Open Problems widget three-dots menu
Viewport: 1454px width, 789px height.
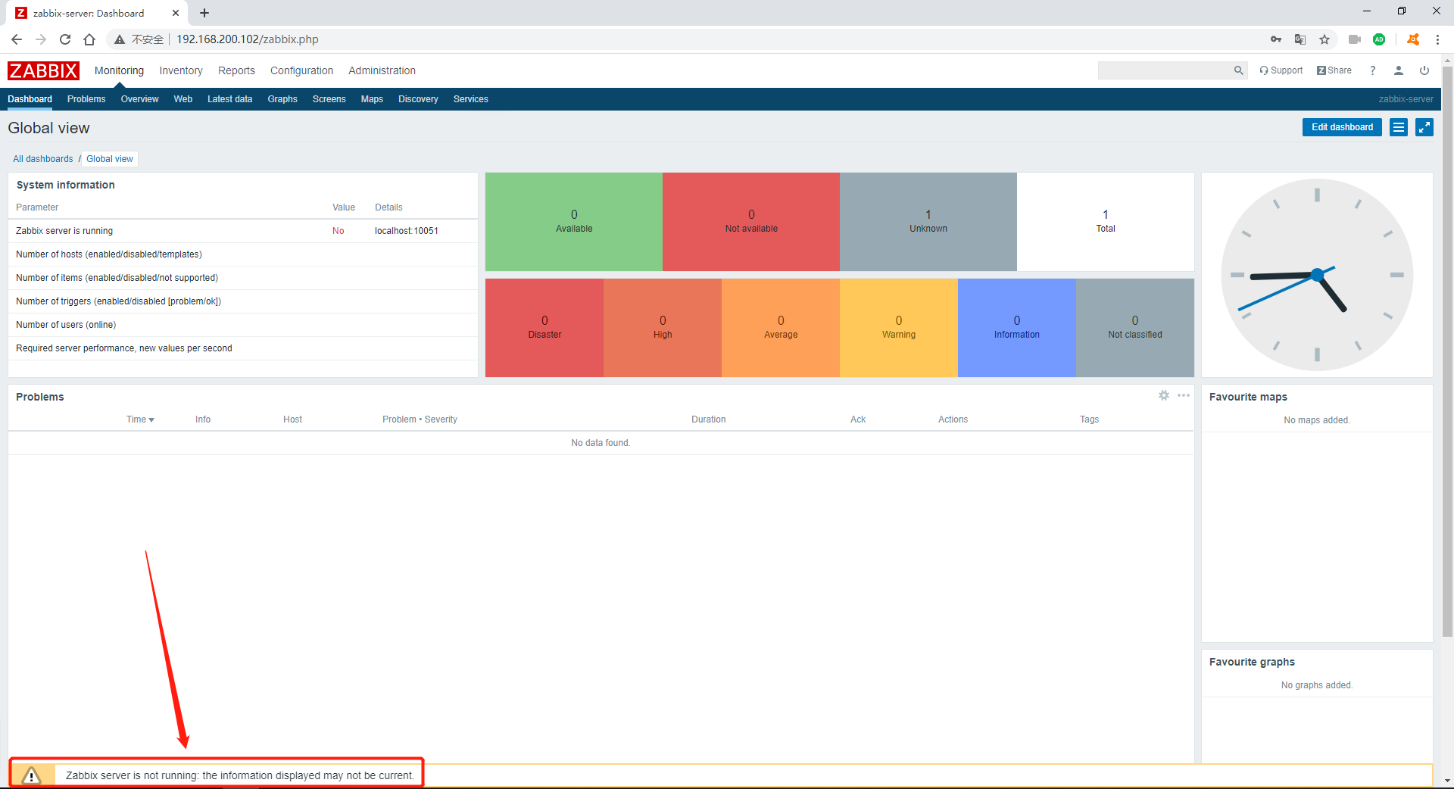[x=1184, y=395]
